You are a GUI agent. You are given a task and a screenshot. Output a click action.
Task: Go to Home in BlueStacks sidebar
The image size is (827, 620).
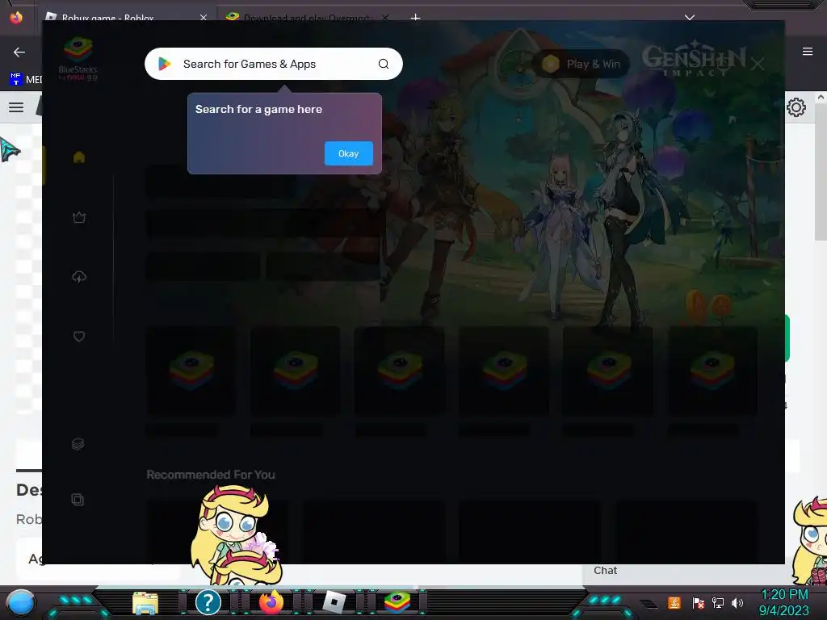coord(79,157)
